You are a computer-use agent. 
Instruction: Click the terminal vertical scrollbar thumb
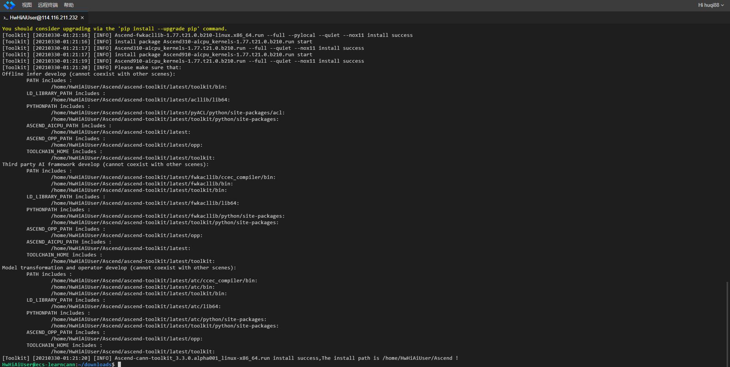click(727, 323)
